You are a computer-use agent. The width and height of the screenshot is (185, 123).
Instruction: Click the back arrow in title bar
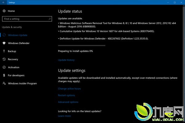coord(3,2)
